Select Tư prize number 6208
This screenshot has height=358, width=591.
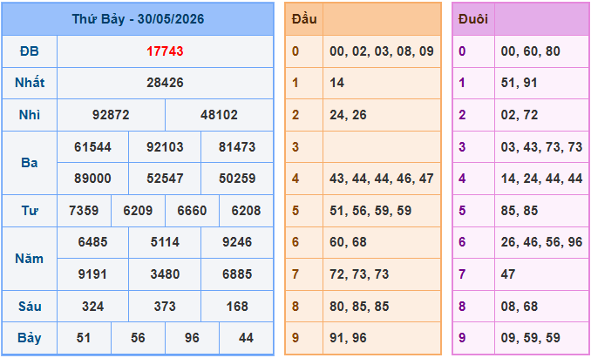tap(246, 211)
